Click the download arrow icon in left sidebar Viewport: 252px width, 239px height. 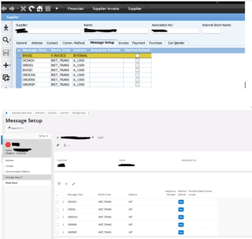[6, 28]
